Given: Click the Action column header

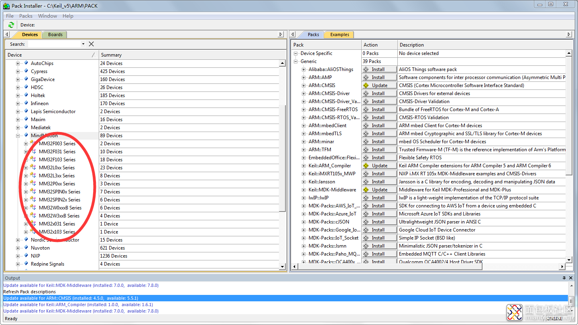Looking at the screenshot, I should click(x=380, y=45).
